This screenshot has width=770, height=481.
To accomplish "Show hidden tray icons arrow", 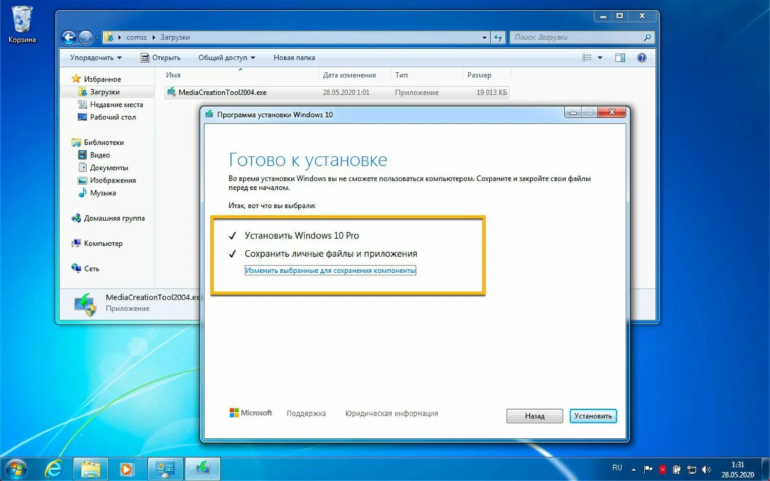I will click(633, 469).
